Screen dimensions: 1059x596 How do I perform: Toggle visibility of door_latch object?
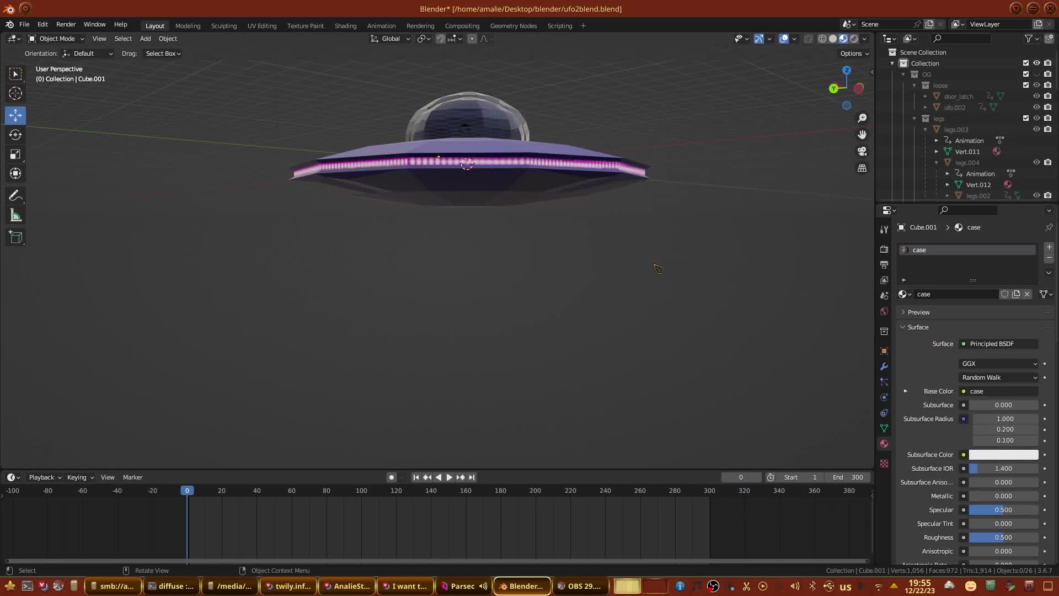pyautogui.click(x=1036, y=96)
